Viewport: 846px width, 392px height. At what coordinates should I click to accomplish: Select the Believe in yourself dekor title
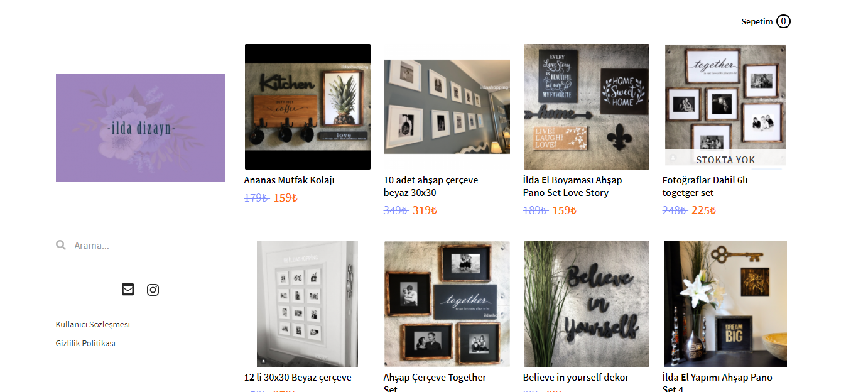576,378
